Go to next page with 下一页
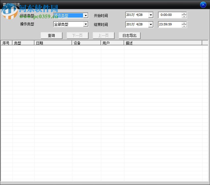210x185 pixels. pyautogui.click(x=78, y=35)
